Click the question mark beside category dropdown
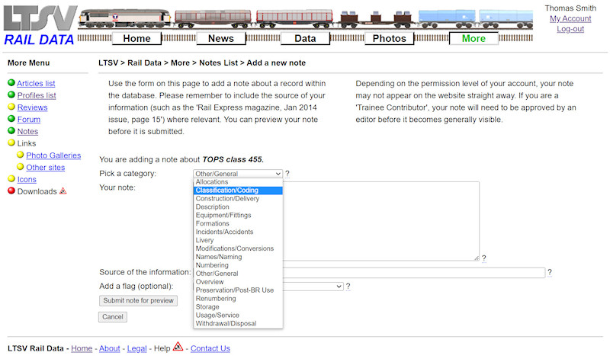 pyautogui.click(x=287, y=174)
